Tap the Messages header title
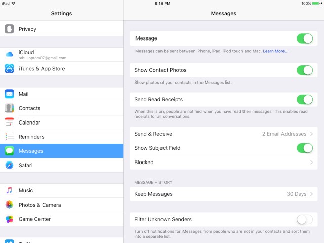This screenshot has height=243, width=324. tap(224, 13)
